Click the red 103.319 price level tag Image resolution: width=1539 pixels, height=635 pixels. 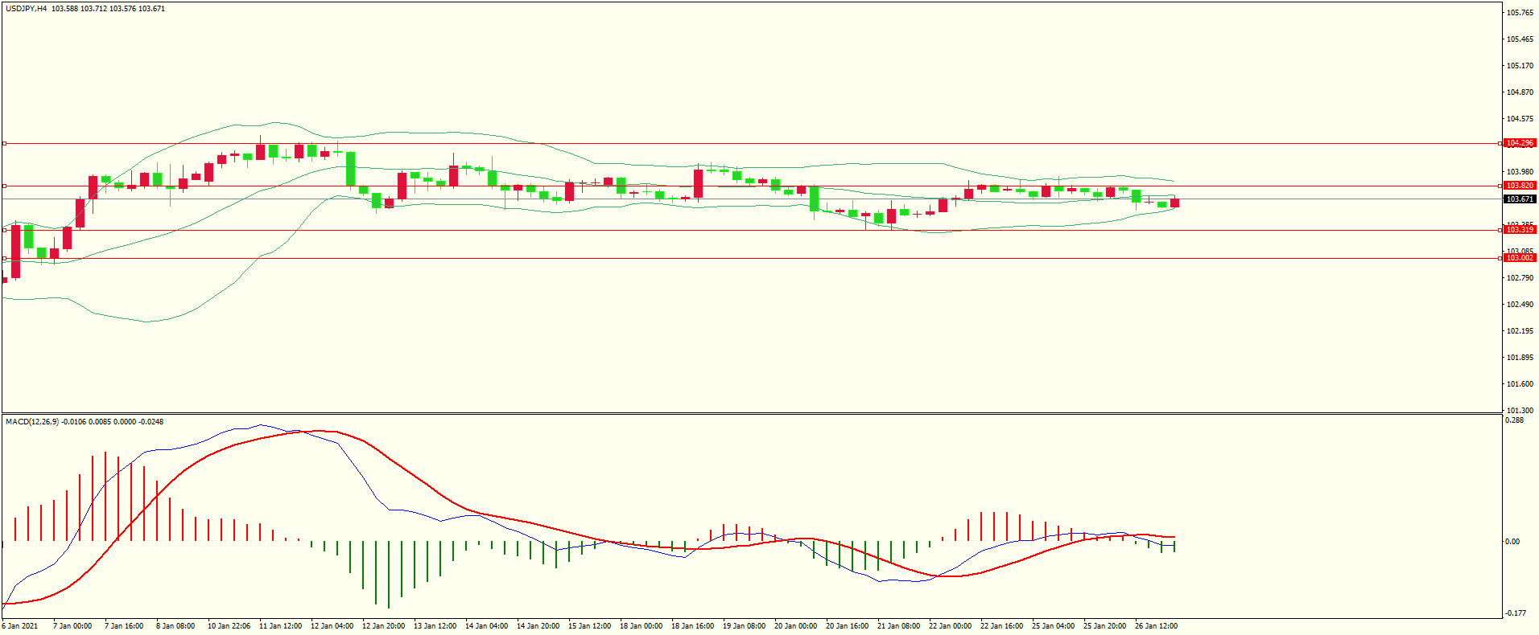click(1520, 230)
